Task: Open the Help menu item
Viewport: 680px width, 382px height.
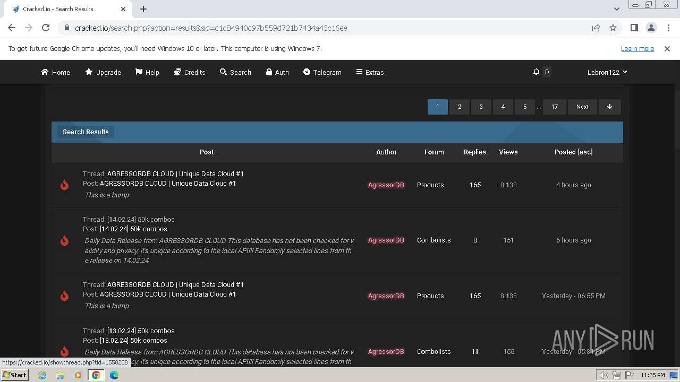Action: pos(147,72)
